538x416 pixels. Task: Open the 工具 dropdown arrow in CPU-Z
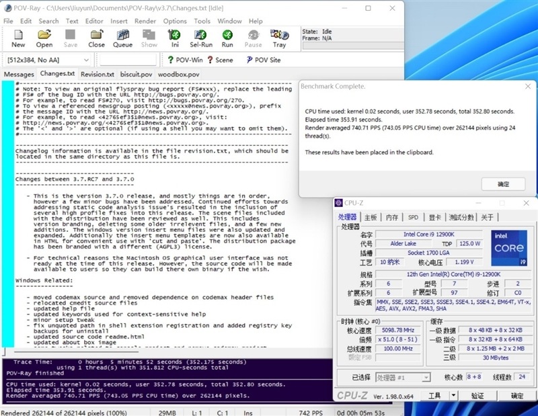[455, 396]
